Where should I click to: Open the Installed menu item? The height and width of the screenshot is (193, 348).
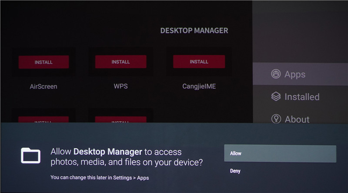[x=300, y=97]
